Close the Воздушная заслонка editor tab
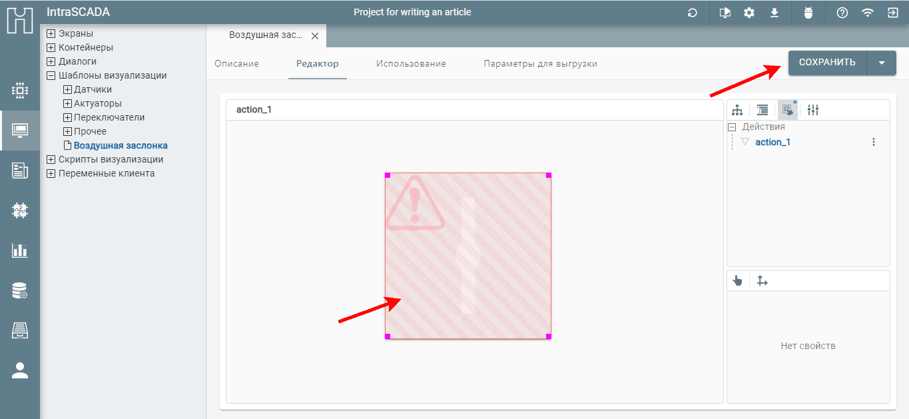The height and width of the screenshot is (419, 909). click(315, 36)
